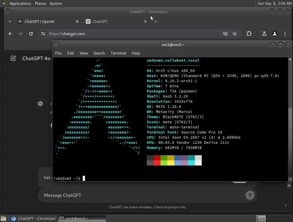Switch to vm3@vm3:~ taskbar item
Image resolution: width=293 pixels, height=222 pixels.
(x=82, y=219)
